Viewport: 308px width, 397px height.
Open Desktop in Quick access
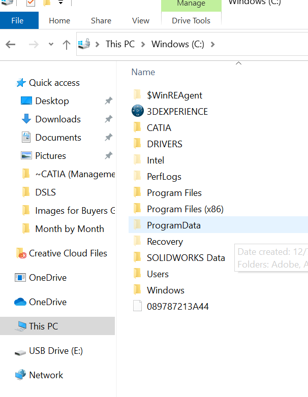click(x=52, y=101)
